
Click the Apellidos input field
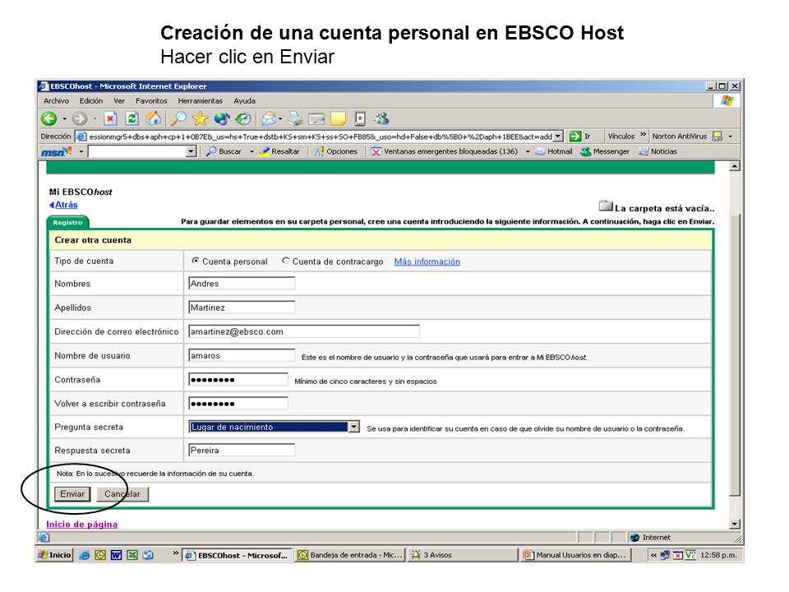tap(242, 307)
